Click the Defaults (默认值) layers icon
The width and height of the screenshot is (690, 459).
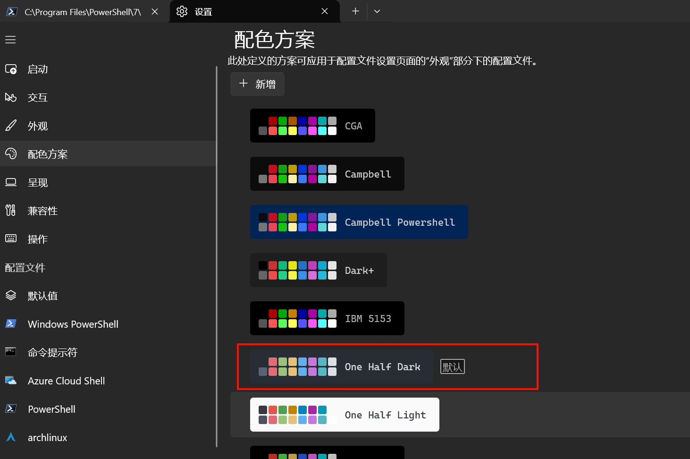pos(11,296)
